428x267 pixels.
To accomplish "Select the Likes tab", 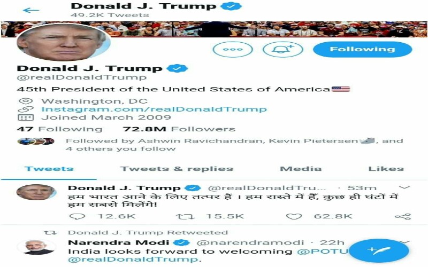I will [386, 169].
